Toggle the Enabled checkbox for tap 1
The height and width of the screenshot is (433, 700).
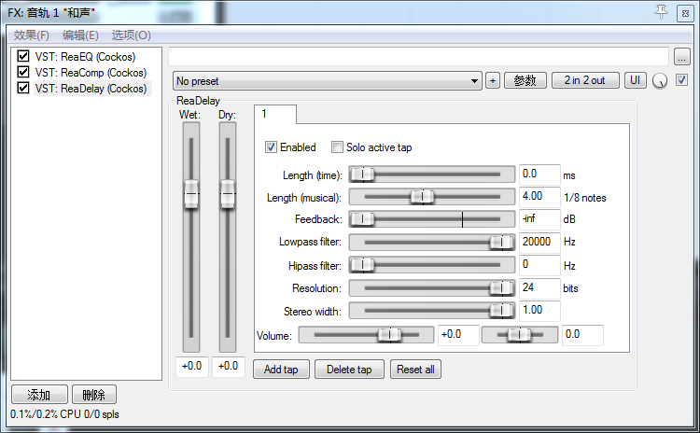[x=272, y=147]
